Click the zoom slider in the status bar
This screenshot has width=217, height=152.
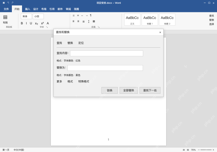(x=206, y=150)
